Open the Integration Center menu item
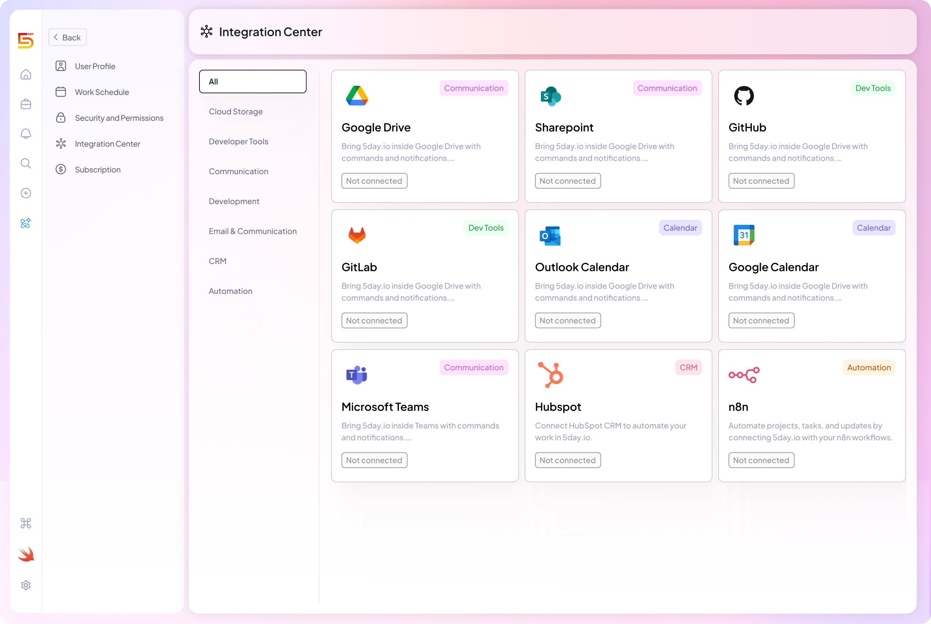The image size is (931, 624). [x=108, y=144]
